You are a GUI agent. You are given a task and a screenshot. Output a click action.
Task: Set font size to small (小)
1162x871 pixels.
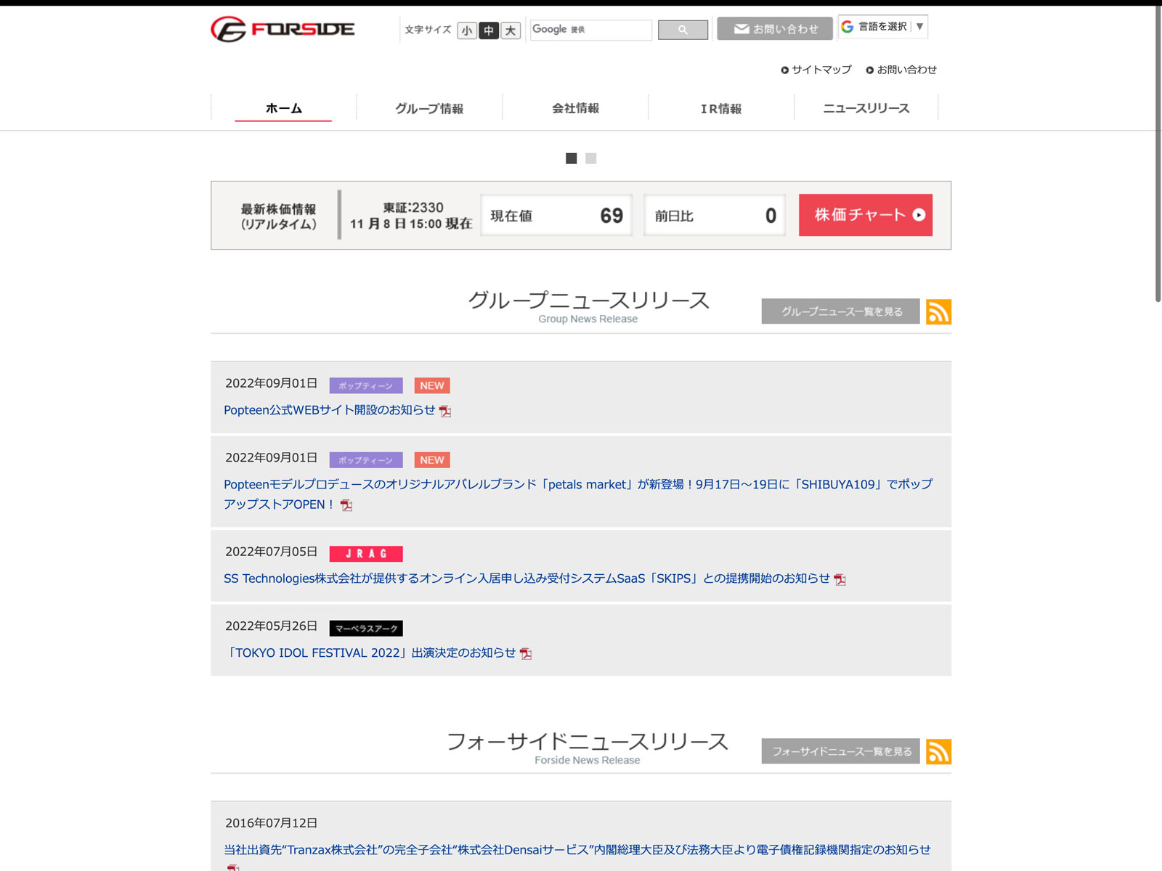(x=467, y=30)
